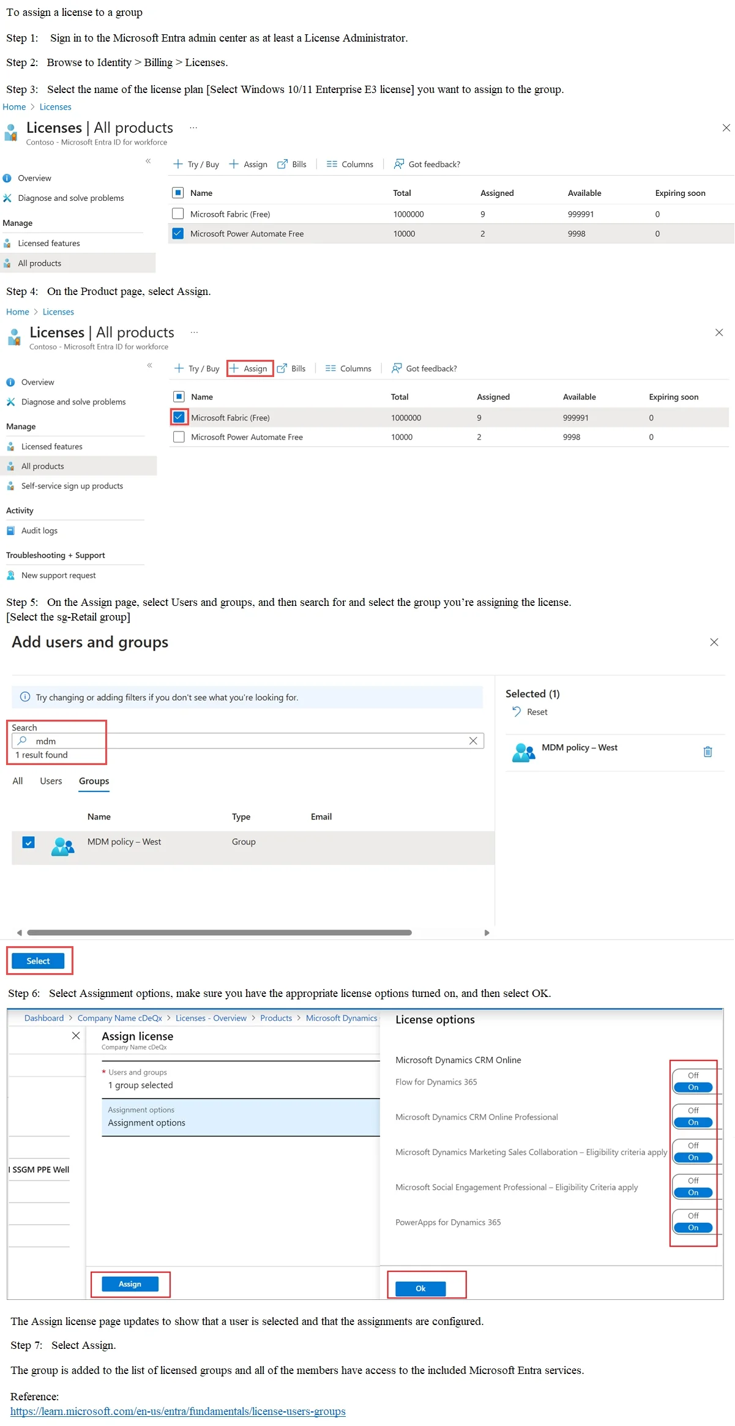Open New support request
This screenshot has height=1426, width=735.
coord(59,575)
